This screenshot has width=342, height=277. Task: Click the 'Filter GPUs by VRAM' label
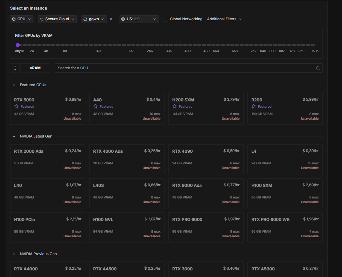coord(33,35)
